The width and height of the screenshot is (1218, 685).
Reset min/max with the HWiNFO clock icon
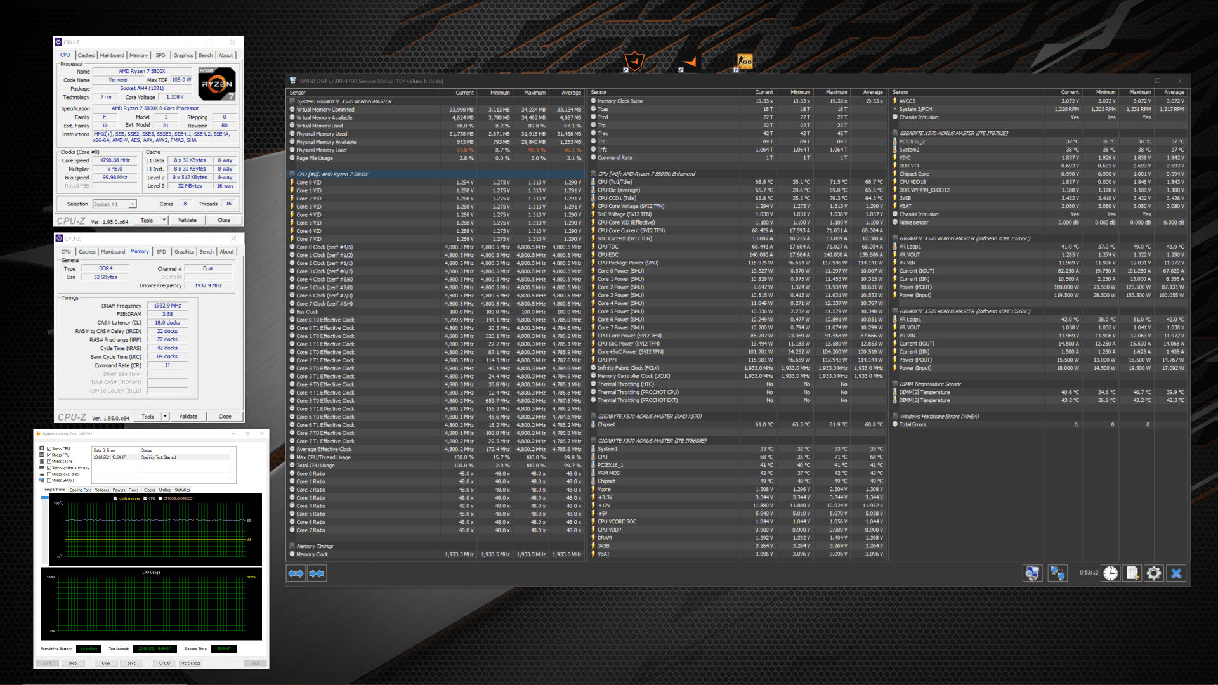click(x=1111, y=573)
